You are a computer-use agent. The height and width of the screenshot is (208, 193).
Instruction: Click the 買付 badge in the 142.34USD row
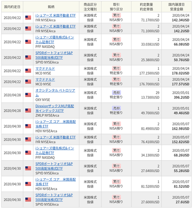pos(116,15)
